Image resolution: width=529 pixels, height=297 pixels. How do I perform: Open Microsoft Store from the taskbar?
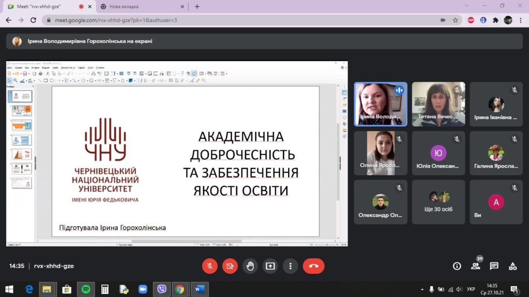point(67,289)
